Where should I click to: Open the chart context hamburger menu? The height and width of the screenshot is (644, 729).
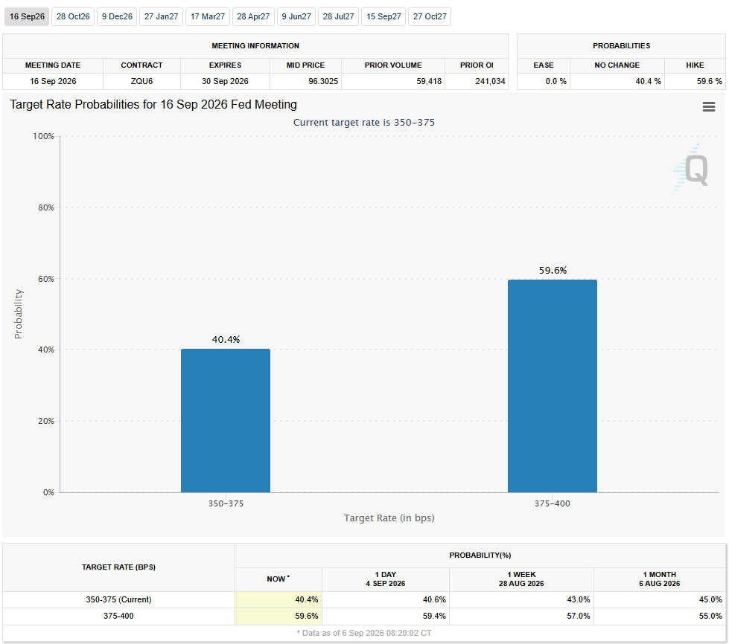tap(709, 107)
